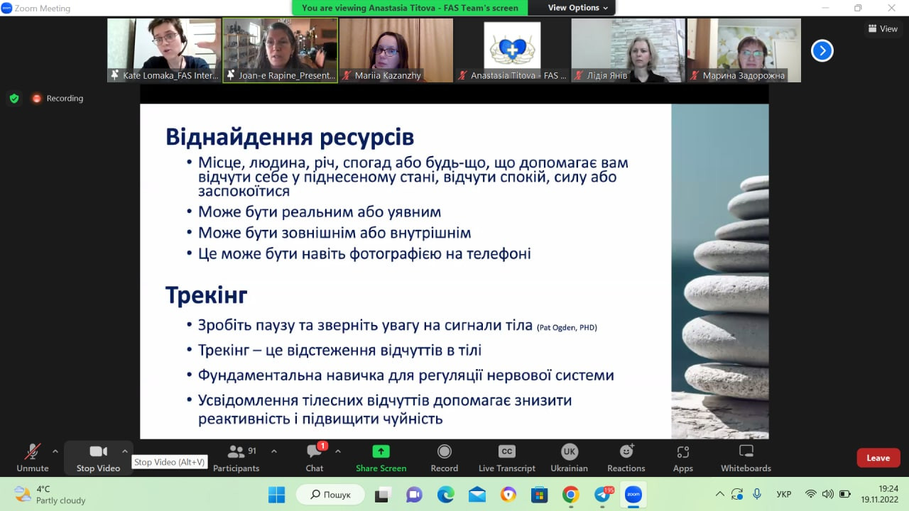The width and height of the screenshot is (909, 511).
Task: Select Марина Задорожна's video thumbnail
Action: pos(744,50)
